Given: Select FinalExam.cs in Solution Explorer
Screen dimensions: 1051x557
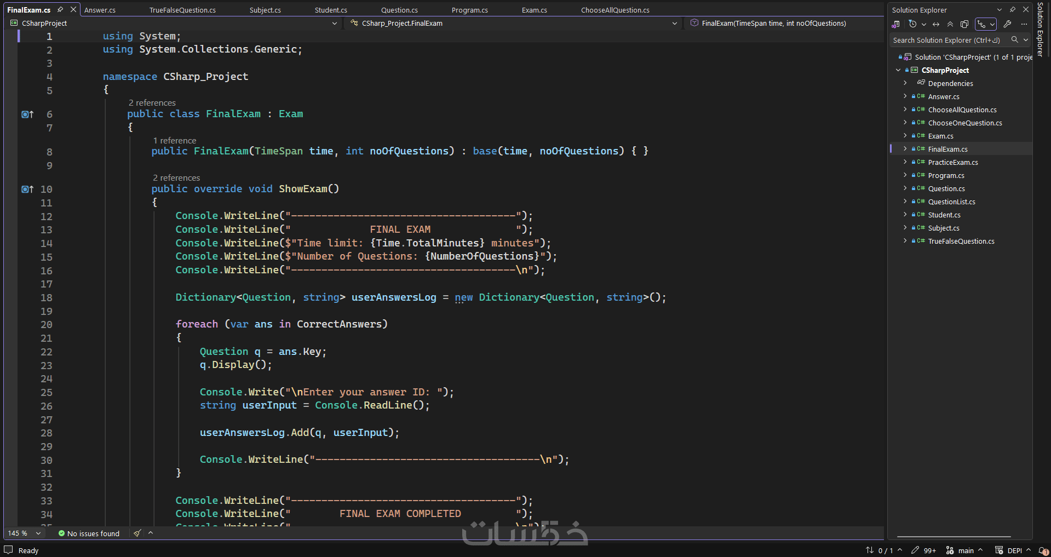Looking at the screenshot, I should [947, 149].
